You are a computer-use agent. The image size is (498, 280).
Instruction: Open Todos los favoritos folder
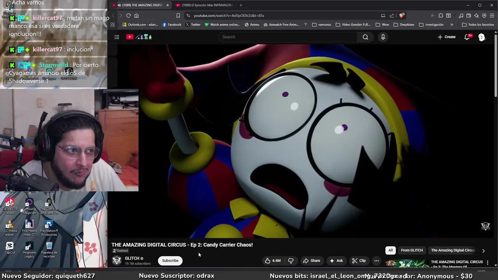(x=478, y=24)
